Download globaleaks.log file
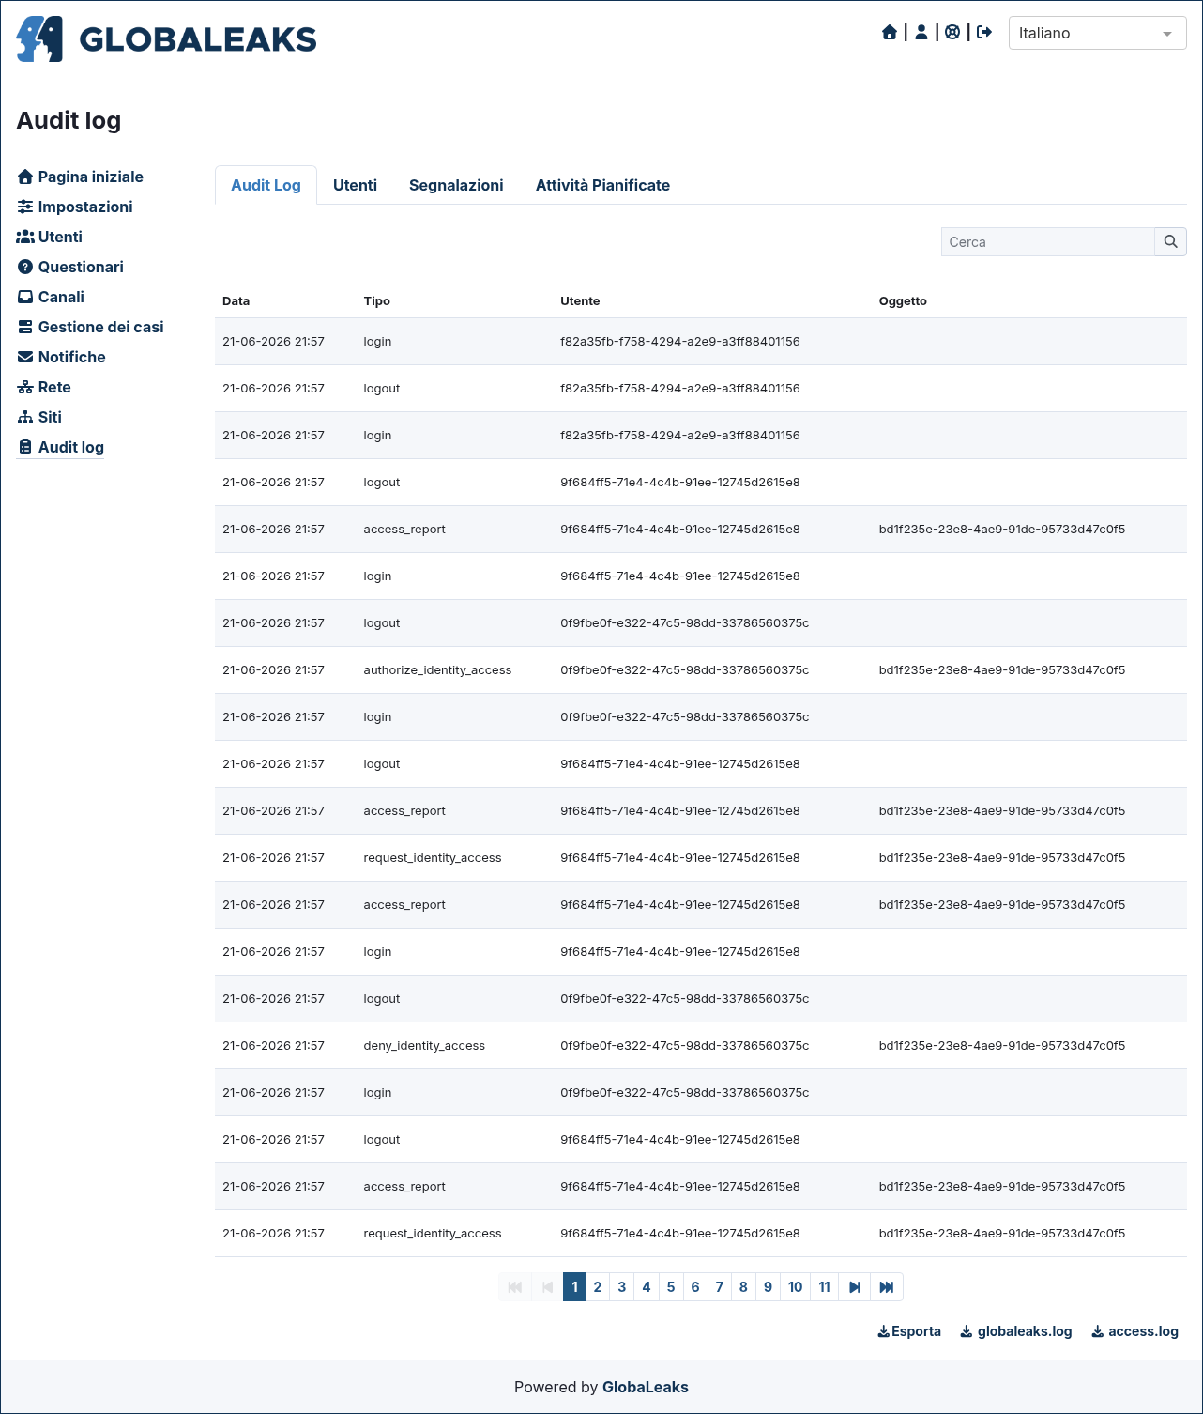Image resolution: width=1203 pixels, height=1414 pixels. (1016, 1331)
